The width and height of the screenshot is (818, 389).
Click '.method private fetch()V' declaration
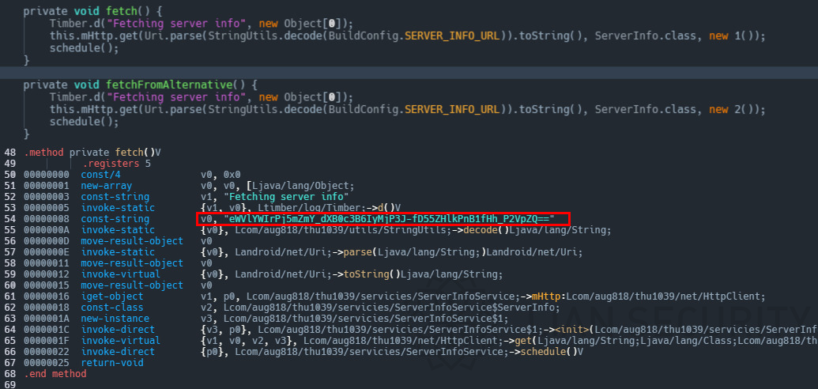click(x=92, y=153)
